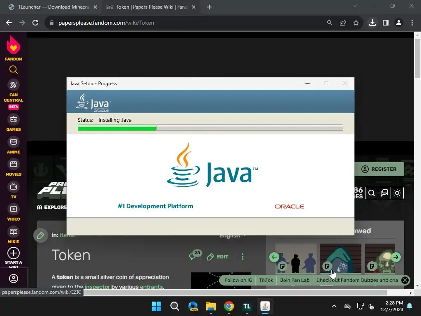Open Chrome side panel icon
421x316 pixels.
pyautogui.click(x=386, y=23)
